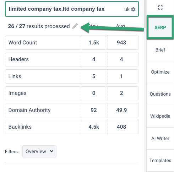Launch the AI Writer tab
Screen dimensions: 174x172
(x=160, y=138)
